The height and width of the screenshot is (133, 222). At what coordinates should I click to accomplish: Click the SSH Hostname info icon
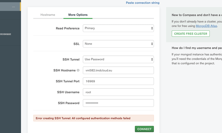click(x=78, y=71)
